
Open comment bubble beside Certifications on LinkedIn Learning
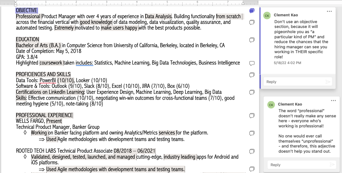(252, 92)
